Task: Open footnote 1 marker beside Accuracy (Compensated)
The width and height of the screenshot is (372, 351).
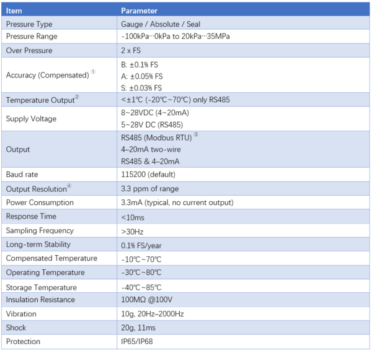Action: click(x=93, y=72)
